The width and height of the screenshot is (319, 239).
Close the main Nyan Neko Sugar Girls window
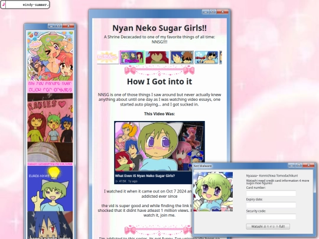tap(223, 12)
